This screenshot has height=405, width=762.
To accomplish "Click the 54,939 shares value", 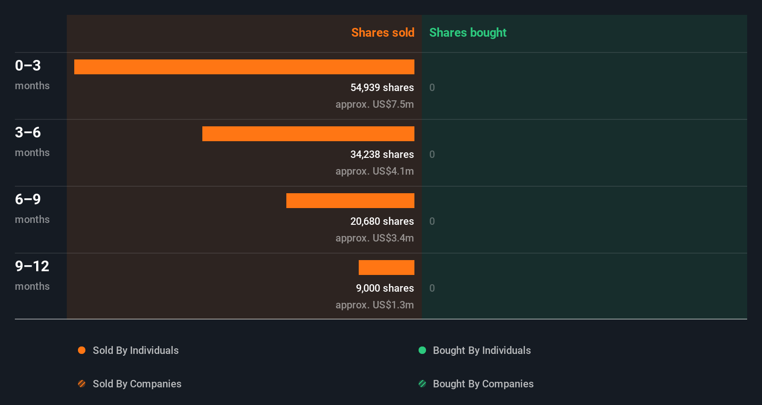I will coord(382,87).
